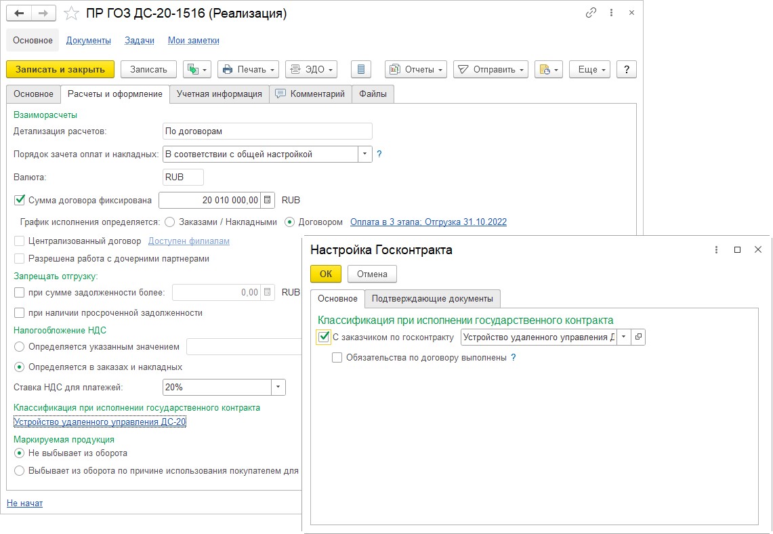This screenshot has width=773, height=534.
Task: Go back with the left arrow button
Action: coord(19,14)
